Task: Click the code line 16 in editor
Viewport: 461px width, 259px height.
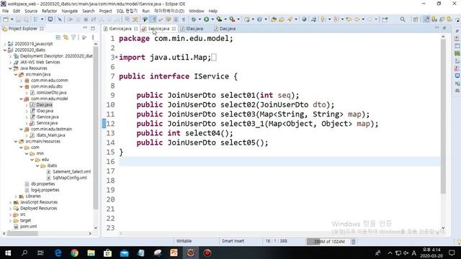Action: click(x=279, y=161)
